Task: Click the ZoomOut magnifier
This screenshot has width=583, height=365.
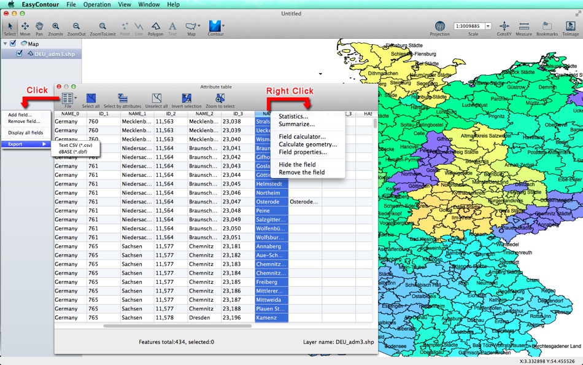Action: pos(76,28)
